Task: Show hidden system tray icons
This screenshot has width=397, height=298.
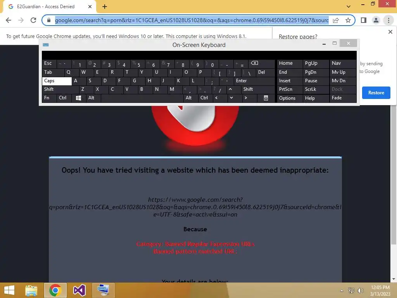Action: [342, 291]
